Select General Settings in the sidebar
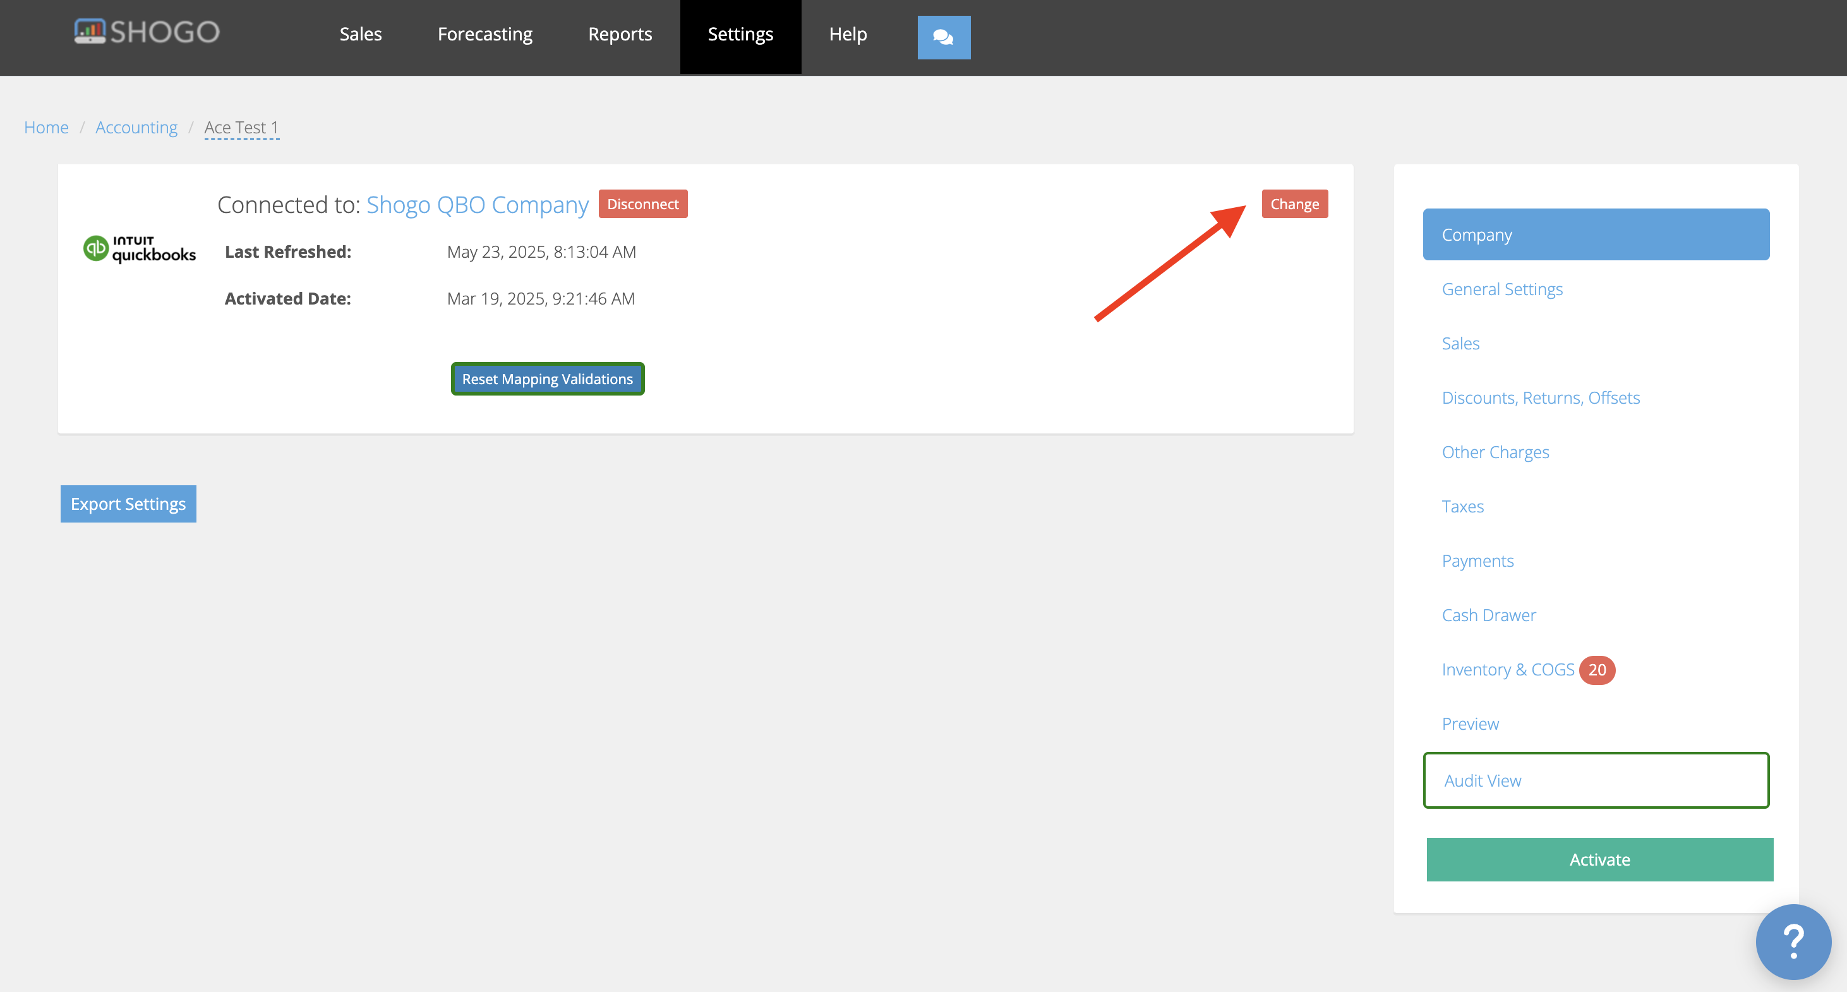1847x992 pixels. pos(1502,289)
